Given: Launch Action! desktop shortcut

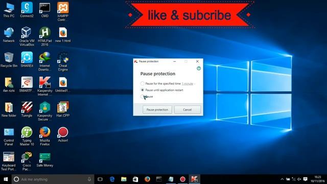Looking at the screenshot, I should coord(63,134).
